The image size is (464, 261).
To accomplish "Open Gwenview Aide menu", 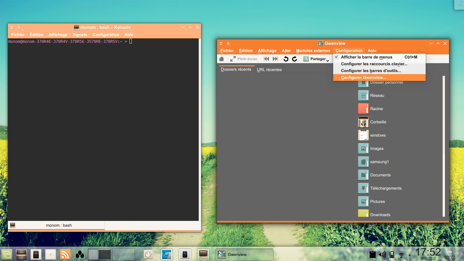I will coord(372,51).
